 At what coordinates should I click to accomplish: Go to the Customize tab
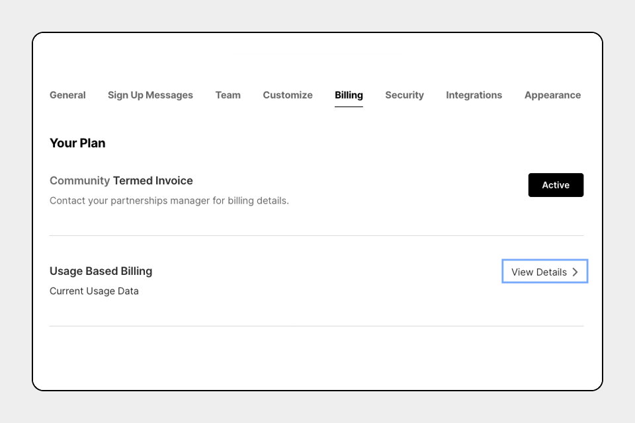point(288,95)
